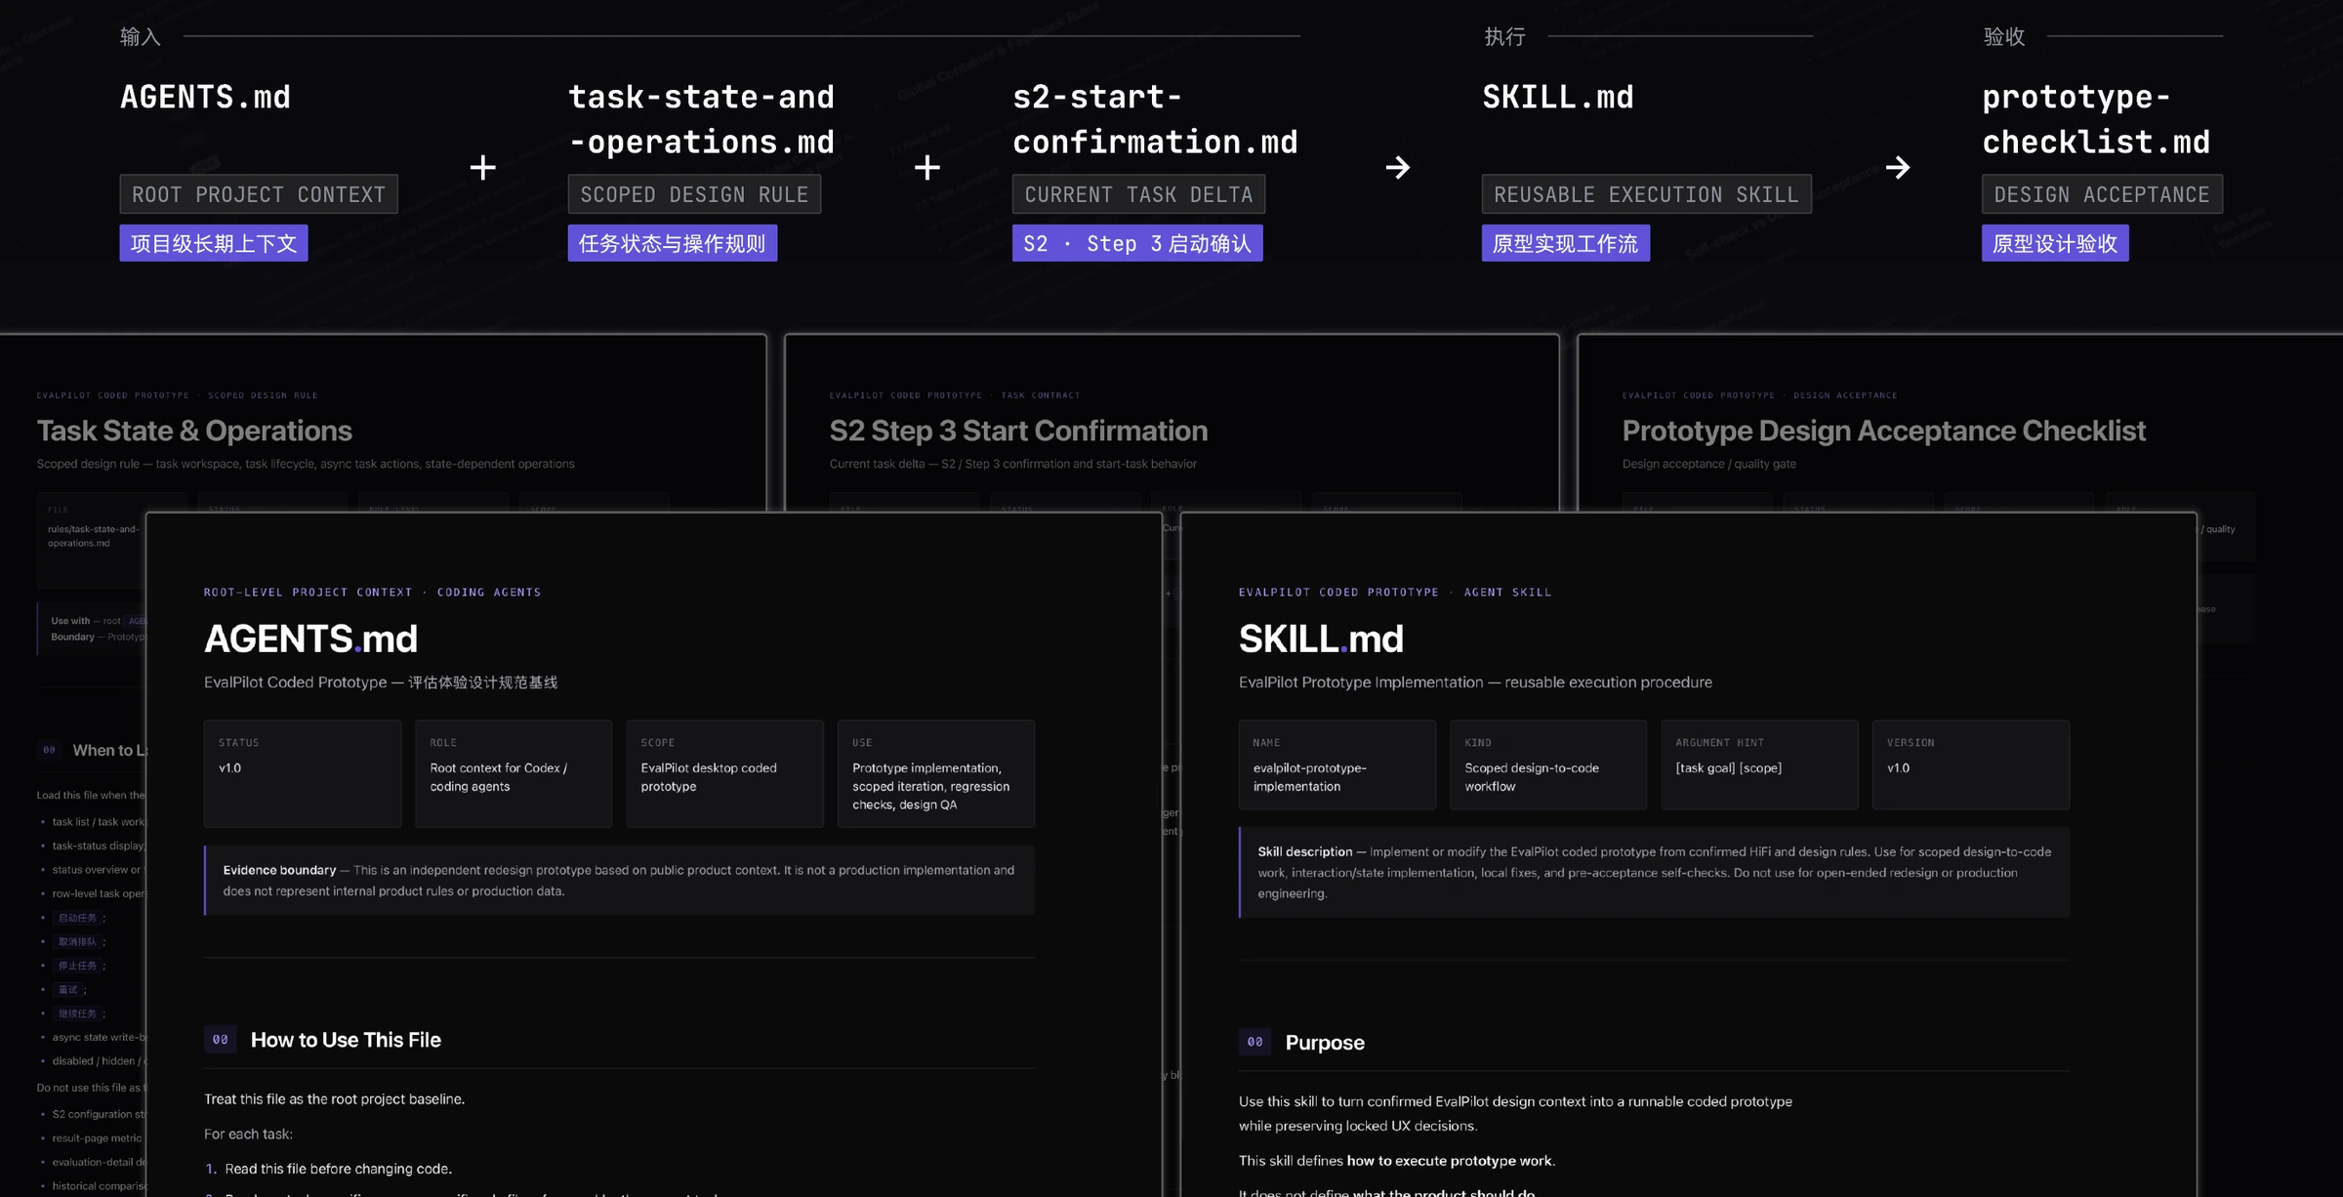
Task: Click the 验收 section label
Action: click(x=2004, y=36)
